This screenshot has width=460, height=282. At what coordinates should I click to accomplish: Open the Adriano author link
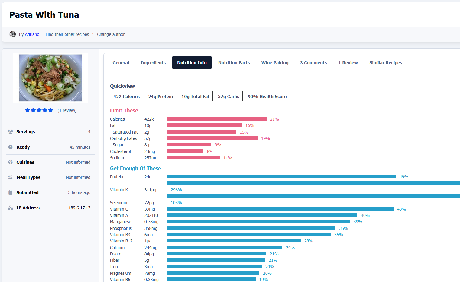[x=32, y=34]
